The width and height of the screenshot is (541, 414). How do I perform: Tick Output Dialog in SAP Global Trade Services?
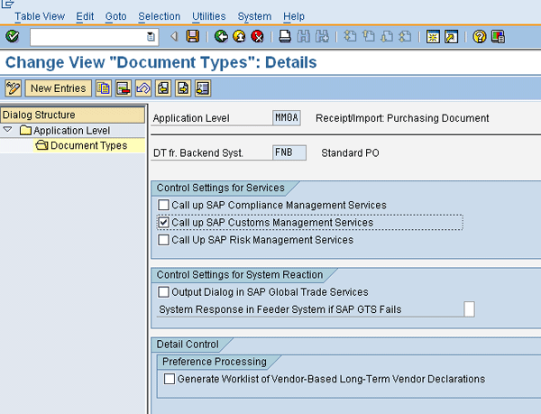pos(163,292)
